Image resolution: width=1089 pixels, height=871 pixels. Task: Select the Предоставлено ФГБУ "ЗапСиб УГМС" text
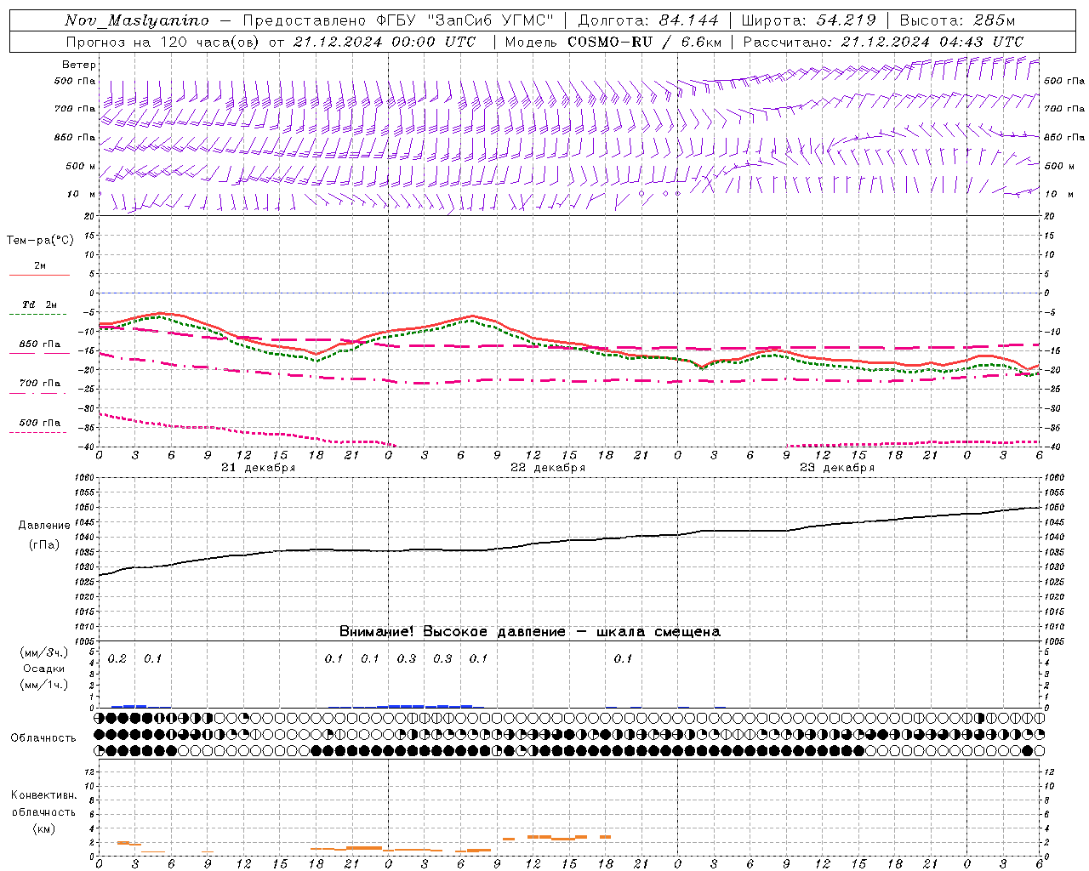(x=398, y=20)
